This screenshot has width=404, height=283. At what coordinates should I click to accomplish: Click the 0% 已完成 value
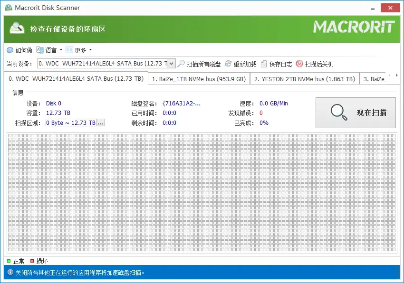264,123
